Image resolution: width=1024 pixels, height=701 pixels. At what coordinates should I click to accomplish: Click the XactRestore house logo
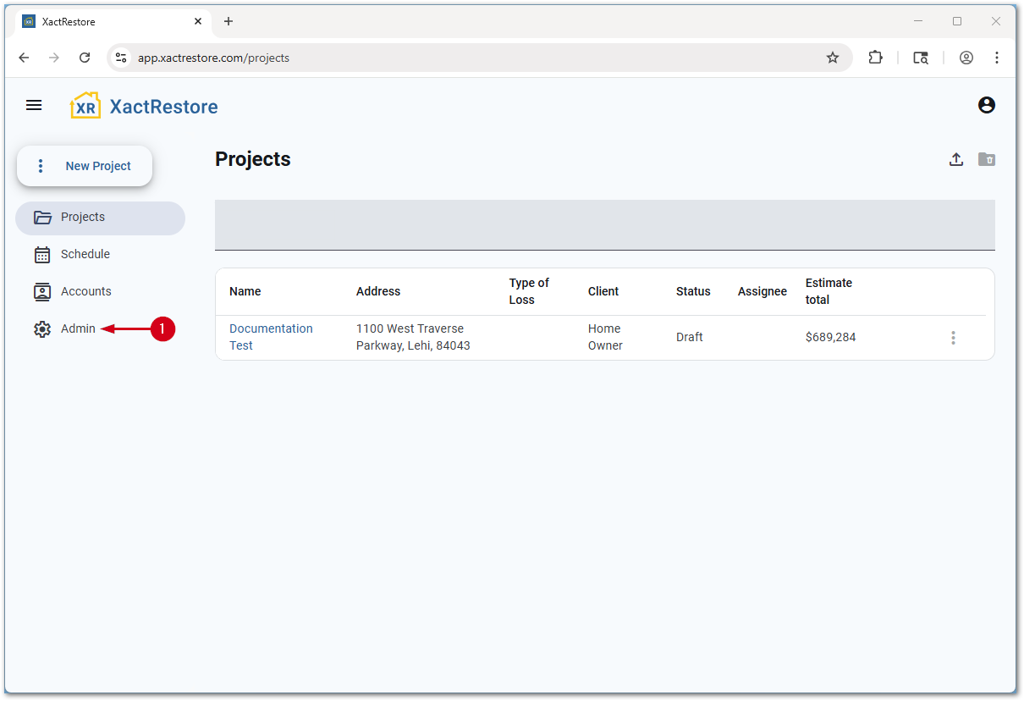click(x=85, y=106)
